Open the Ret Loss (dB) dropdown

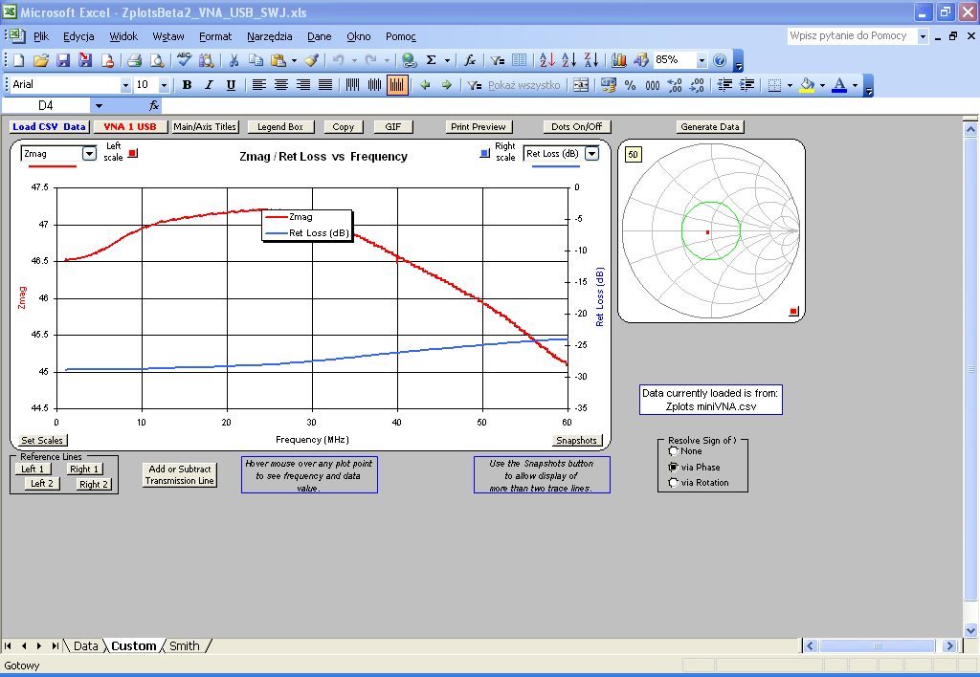(x=591, y=153)
